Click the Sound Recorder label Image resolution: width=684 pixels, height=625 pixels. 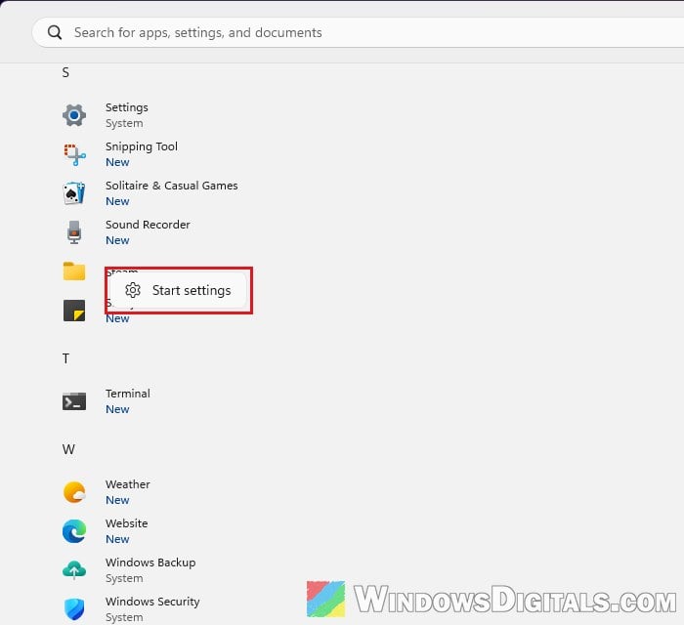148,225
